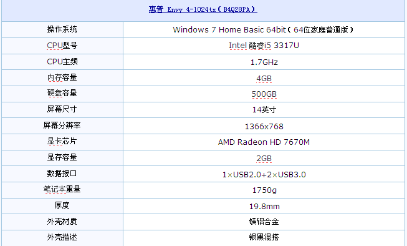407x246 pixels.
Task: Click the 操作系统 row label
Action: click(x=62, y=29)
